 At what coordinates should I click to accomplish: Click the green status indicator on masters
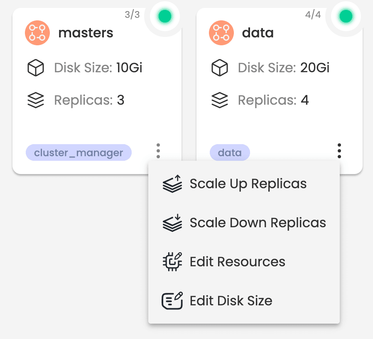click(165, 16)
